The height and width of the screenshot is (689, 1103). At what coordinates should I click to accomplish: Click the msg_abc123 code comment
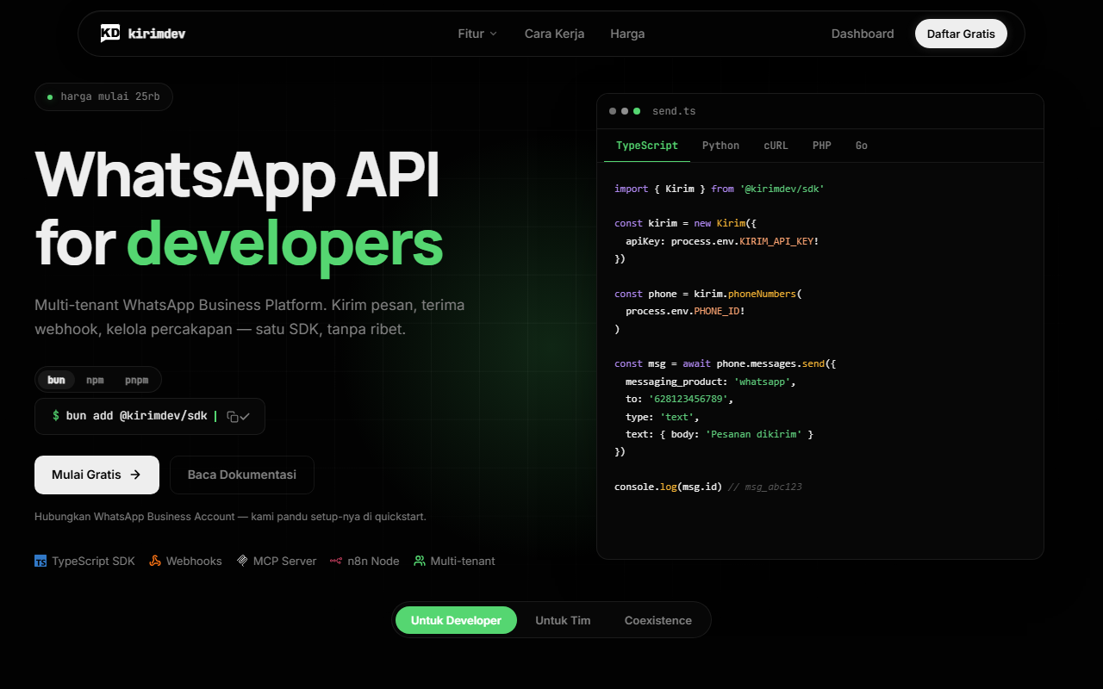(x=765, y=487)
